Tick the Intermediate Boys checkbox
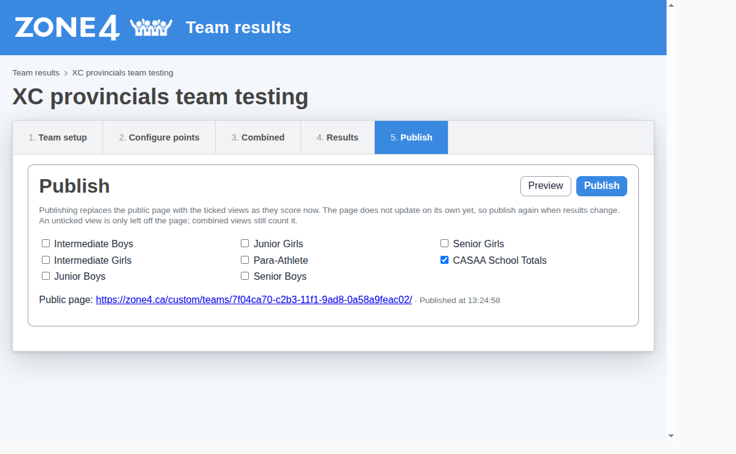Screen dimensions: 736x454 click(45, 243)
